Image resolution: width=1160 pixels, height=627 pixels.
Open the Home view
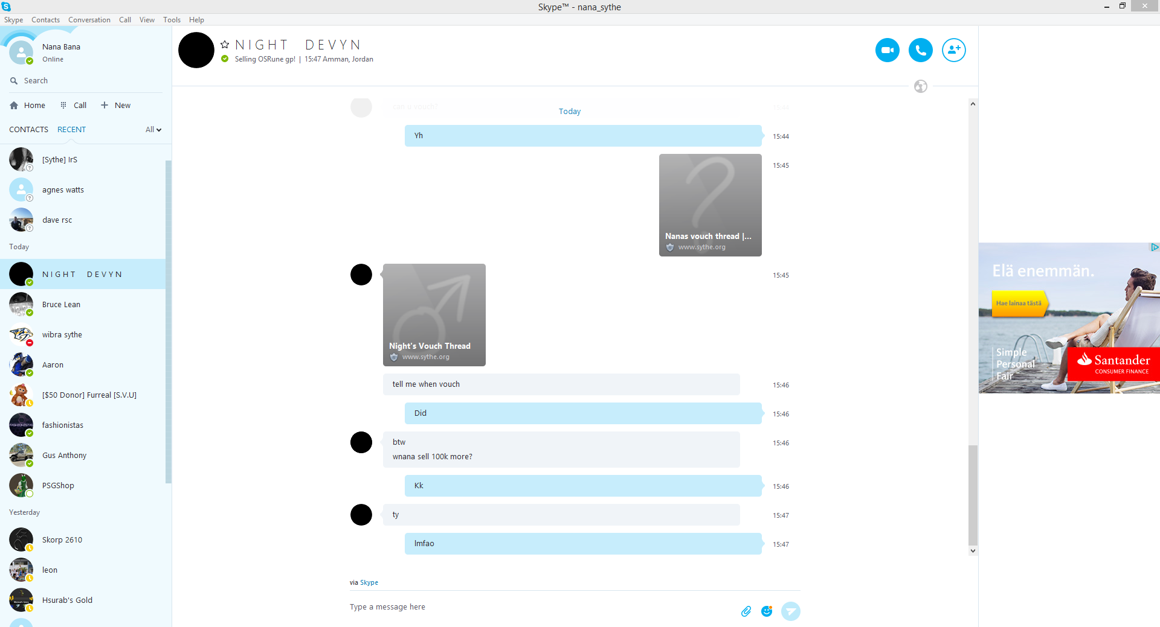[28, 105]
